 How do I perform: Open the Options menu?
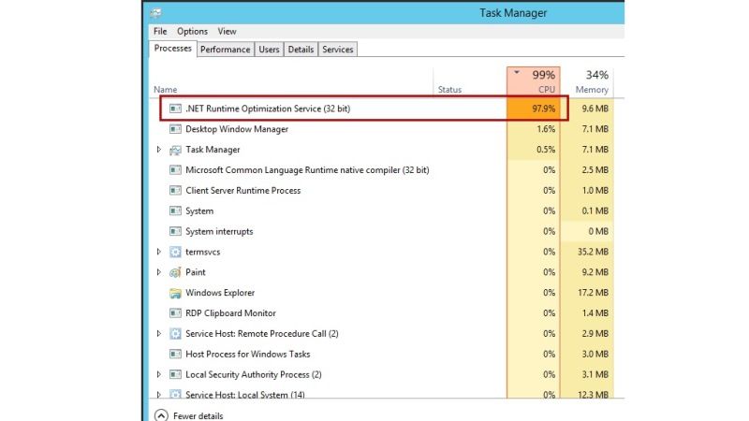pyautogui.click(x=192, y=32)
